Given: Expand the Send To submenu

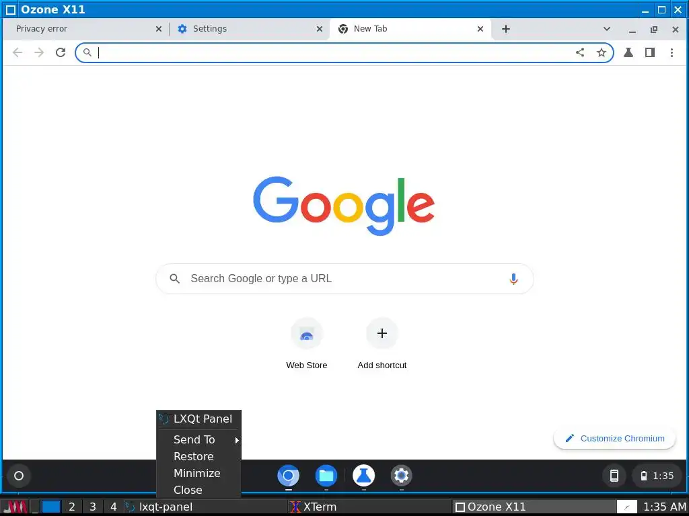Looking at the screenshot, I should pos(198,439).
